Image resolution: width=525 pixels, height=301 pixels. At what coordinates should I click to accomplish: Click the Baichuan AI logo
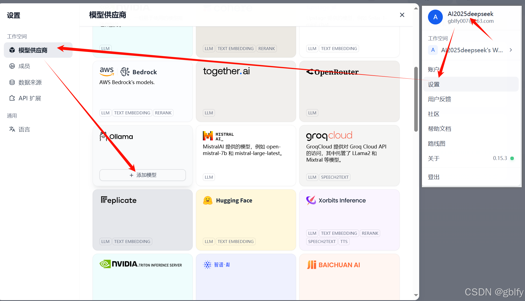point(333,265)
